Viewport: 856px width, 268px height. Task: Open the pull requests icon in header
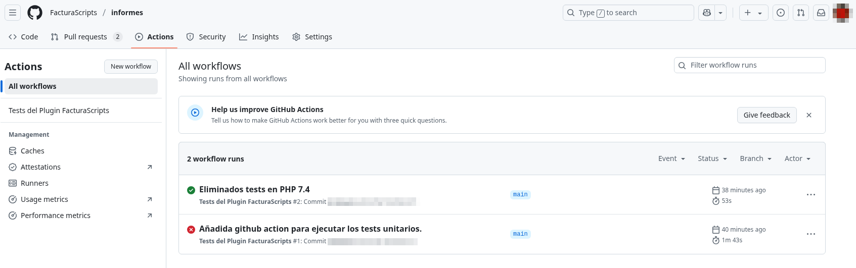pos(801,13)
